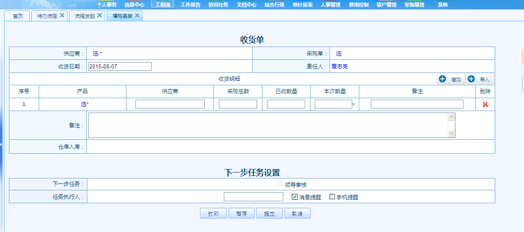Close the 流程发起 tab using its X
Viewport: 524px width, 232px height.
99,15
